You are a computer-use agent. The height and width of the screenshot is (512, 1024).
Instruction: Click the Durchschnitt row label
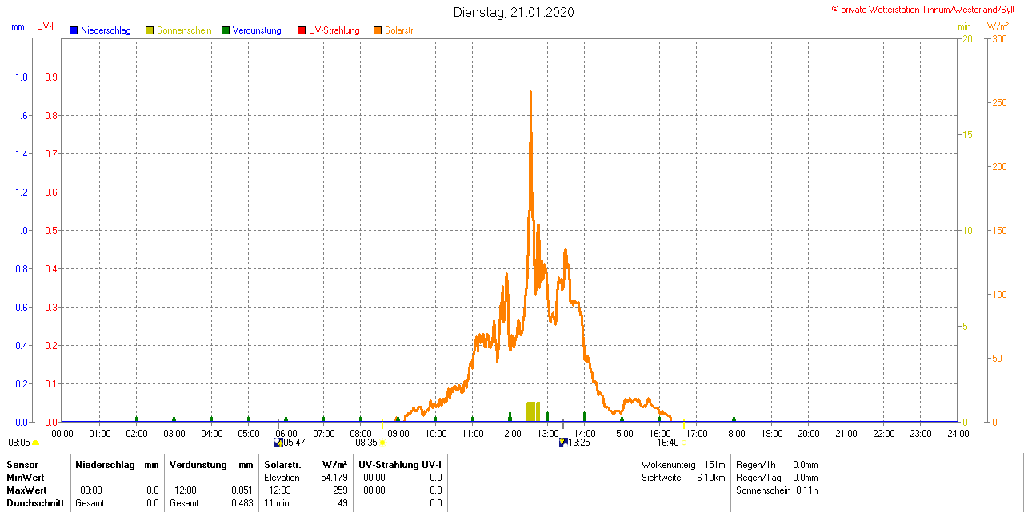tap(34, 503)
